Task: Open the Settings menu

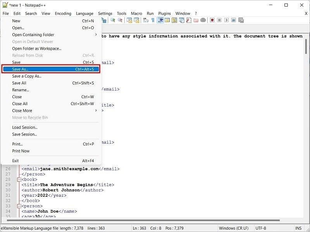Action: (105, 14)
